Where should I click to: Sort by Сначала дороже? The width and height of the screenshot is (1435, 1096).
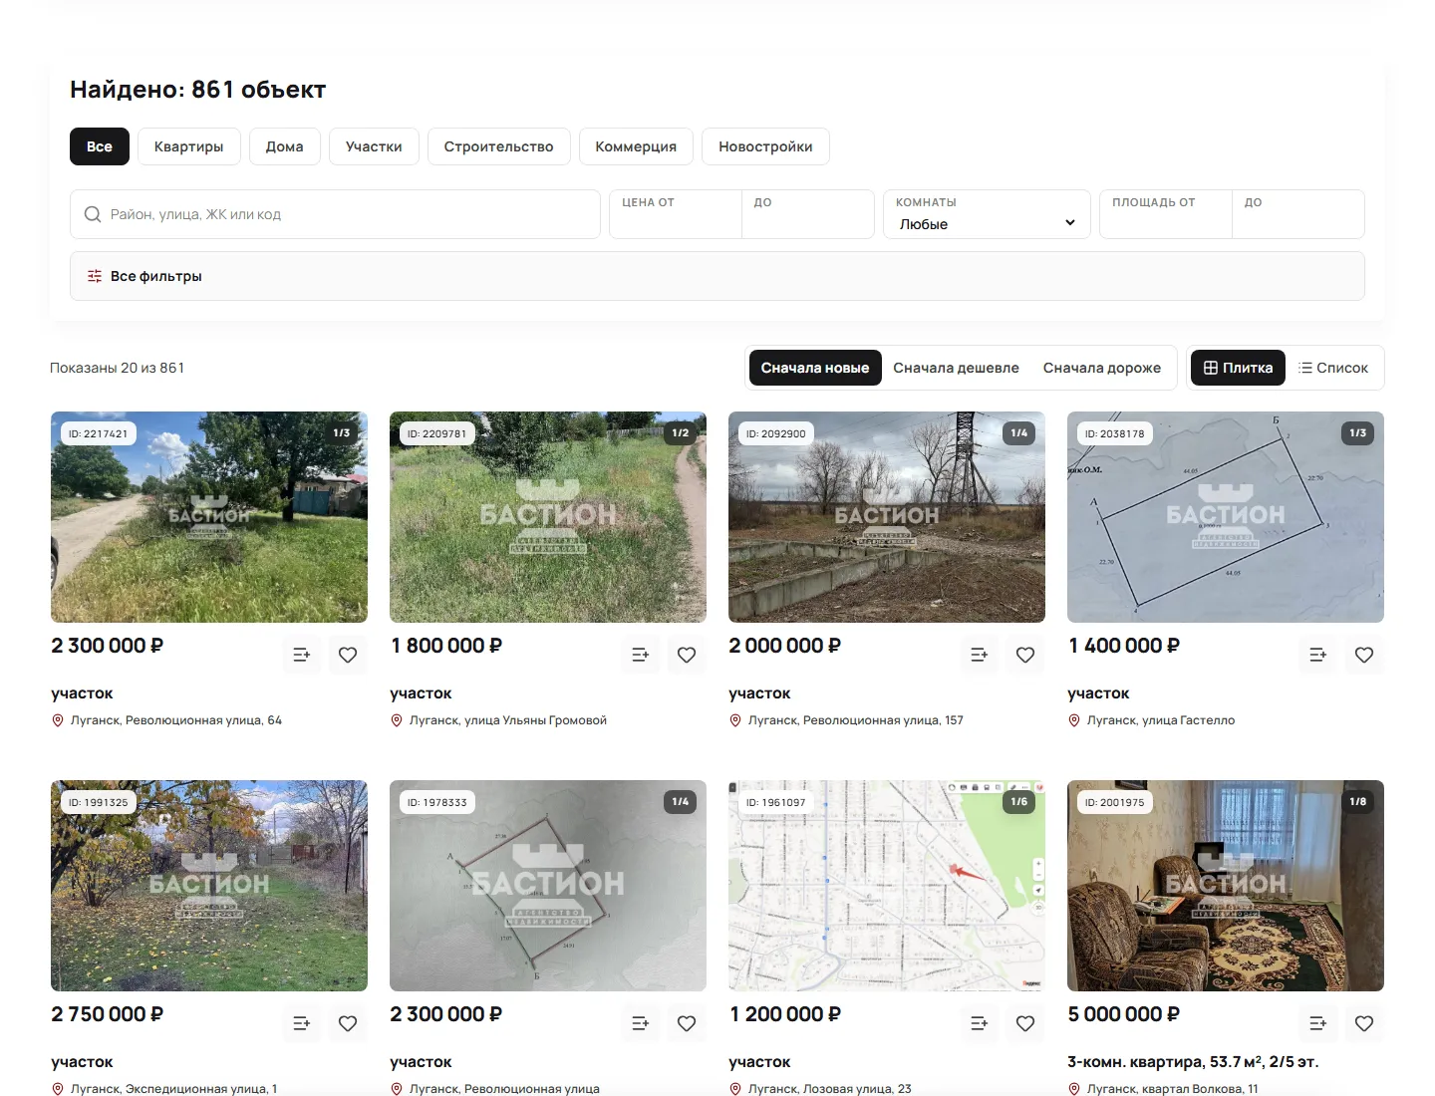click(x=1102, y=368)
